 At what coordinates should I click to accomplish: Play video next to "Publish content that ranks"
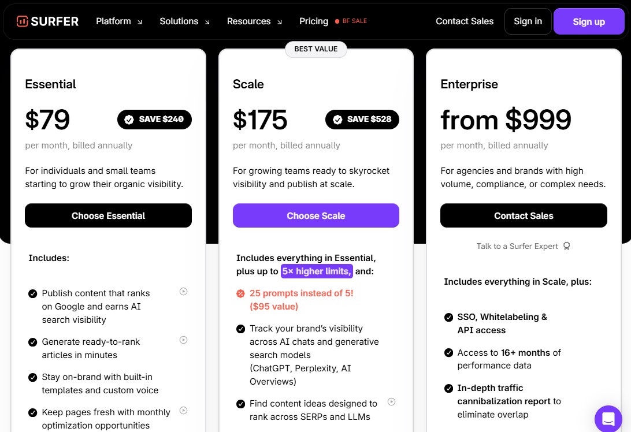pos(183,292)
